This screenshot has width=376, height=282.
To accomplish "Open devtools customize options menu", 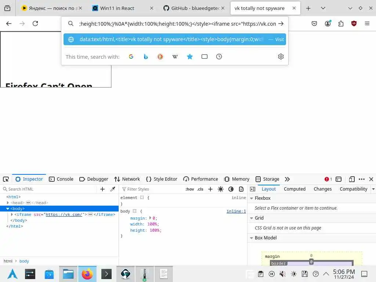I will pyautogui.click(x=362, y=179).
